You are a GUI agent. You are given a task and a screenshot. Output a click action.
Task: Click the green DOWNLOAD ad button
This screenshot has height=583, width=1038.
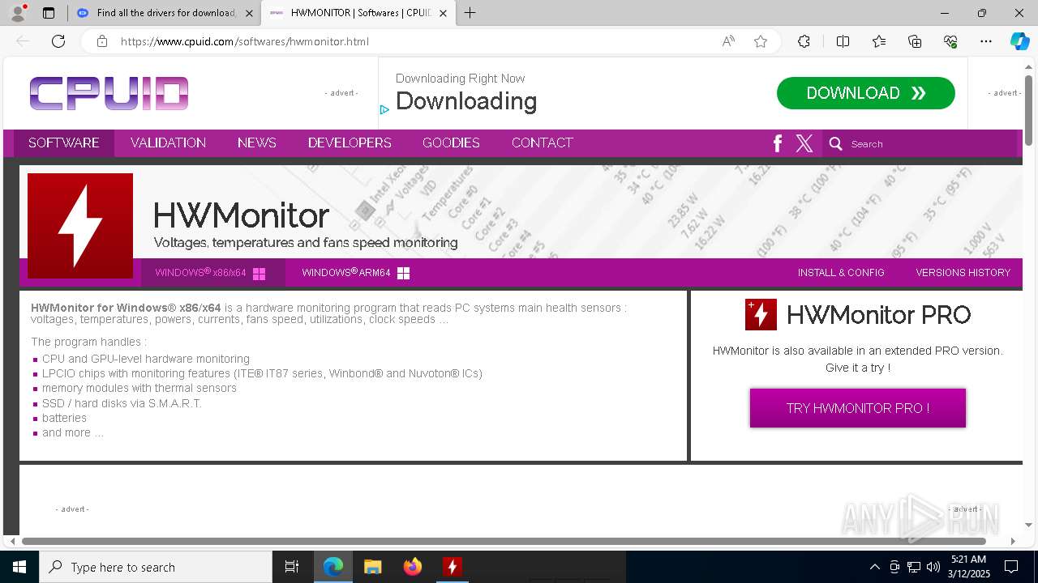click(x=866, y=93)
